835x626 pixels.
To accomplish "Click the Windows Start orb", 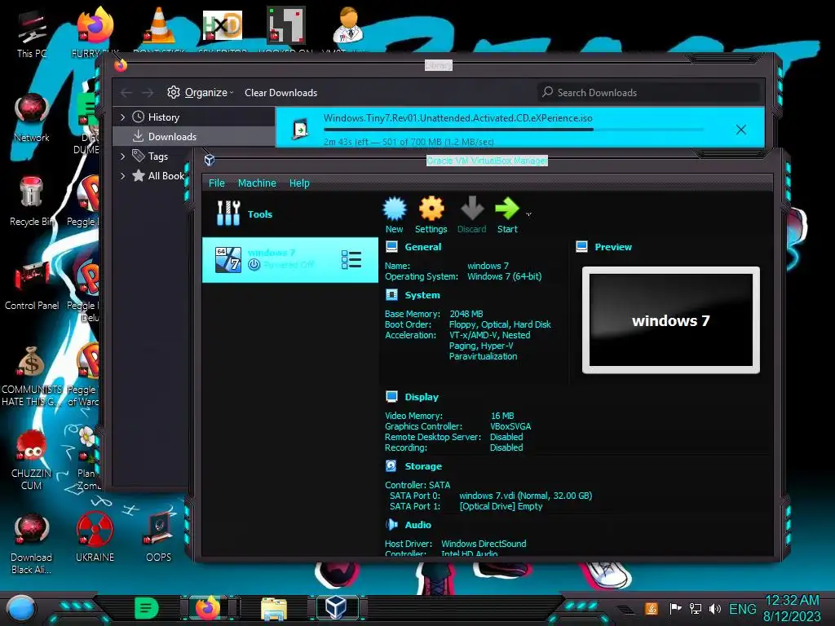I will point(21,608).
